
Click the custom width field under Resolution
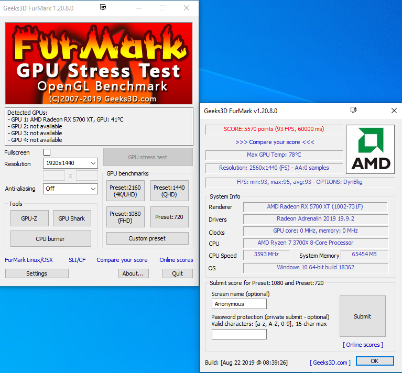coord(54,175)
